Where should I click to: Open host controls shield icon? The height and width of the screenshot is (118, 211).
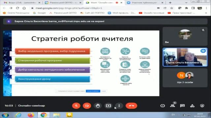202,106
